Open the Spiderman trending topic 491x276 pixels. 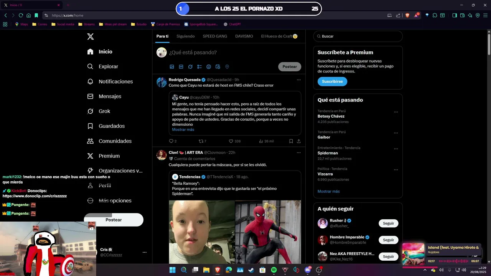pos(328,153)
